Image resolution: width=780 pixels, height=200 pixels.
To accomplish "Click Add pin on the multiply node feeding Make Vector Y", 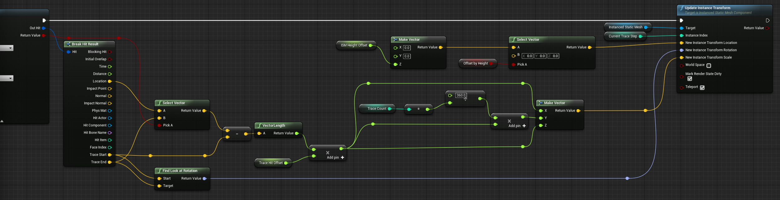I will coord(517,126).
